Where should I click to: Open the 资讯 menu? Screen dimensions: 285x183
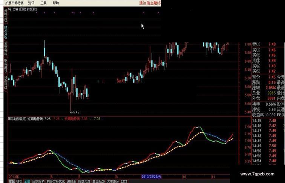(31, 3)
